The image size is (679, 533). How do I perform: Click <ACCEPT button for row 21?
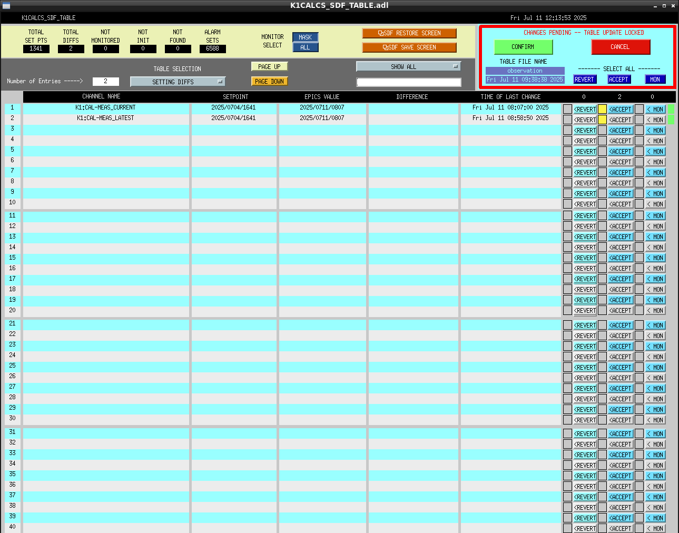621,325
